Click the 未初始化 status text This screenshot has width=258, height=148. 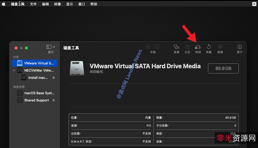(x=97, y=72)
